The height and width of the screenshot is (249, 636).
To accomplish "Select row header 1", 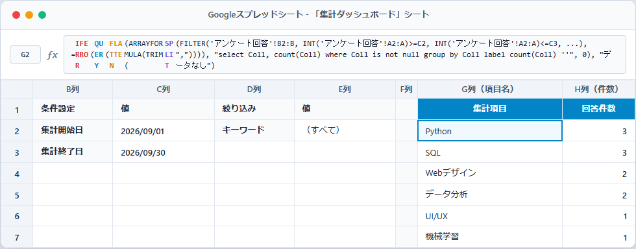I will pyautogui.click(x=17, y=109).
